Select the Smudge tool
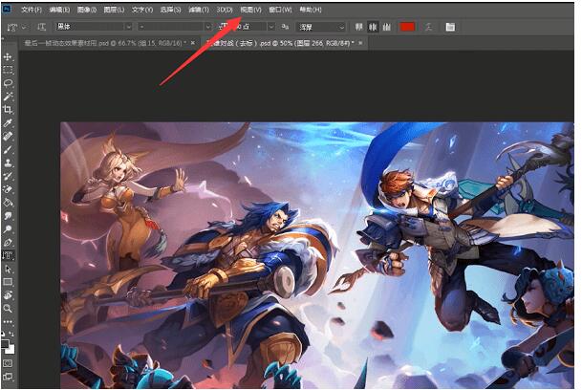This screenshot has height=390, width=582. click(x=8, y=216)
